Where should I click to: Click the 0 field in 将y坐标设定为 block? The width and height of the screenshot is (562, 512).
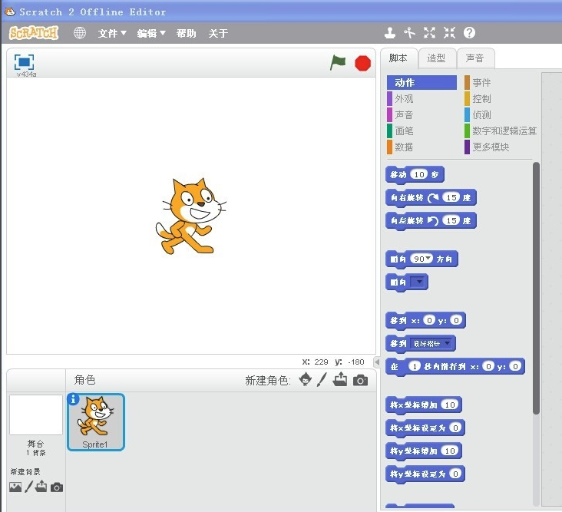coord(455,474)
